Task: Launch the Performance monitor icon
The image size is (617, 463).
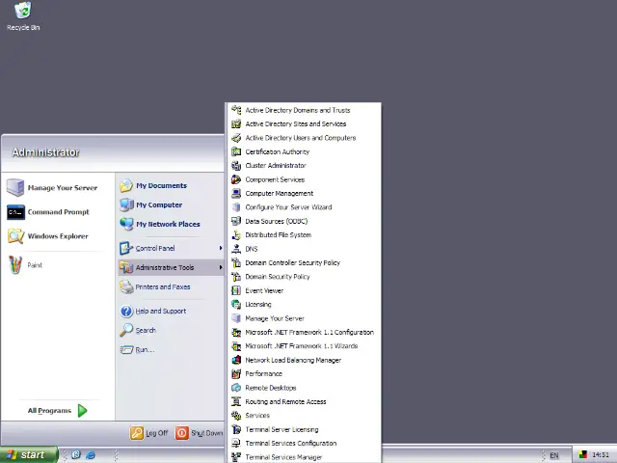Action: [x=236, y=373]
